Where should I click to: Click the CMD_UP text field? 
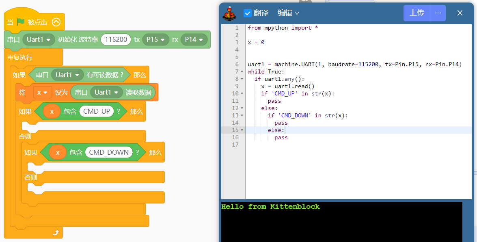97,111
